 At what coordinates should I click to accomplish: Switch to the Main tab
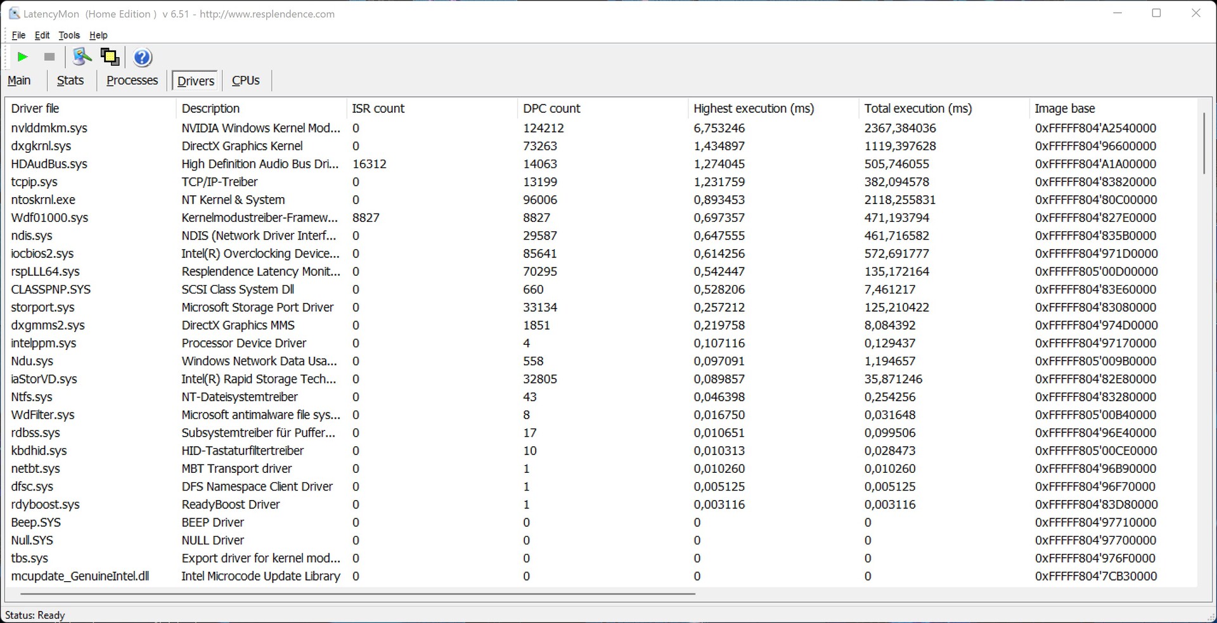(x=19, y=80)
